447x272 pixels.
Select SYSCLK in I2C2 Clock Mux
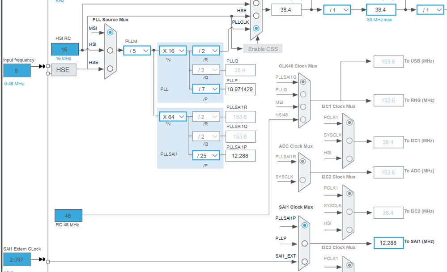point(349,212)
